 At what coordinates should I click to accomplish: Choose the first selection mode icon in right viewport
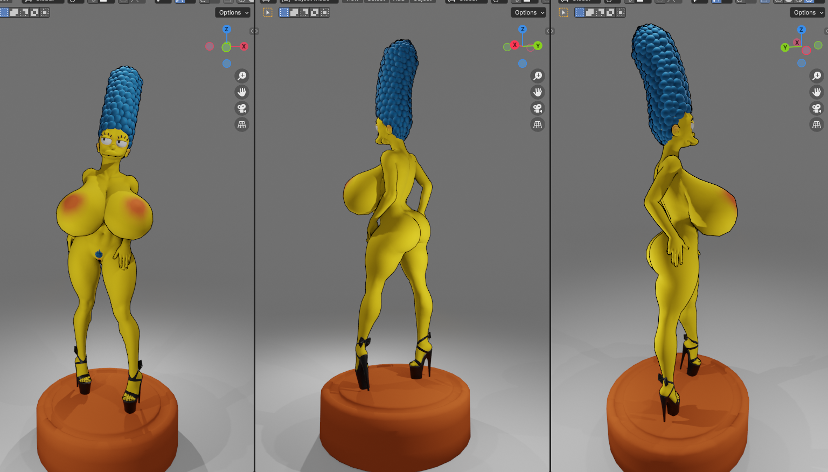pos(580,12)
